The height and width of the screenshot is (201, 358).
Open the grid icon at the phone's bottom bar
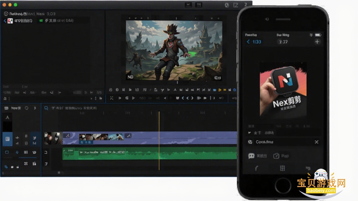coord(282,168)
